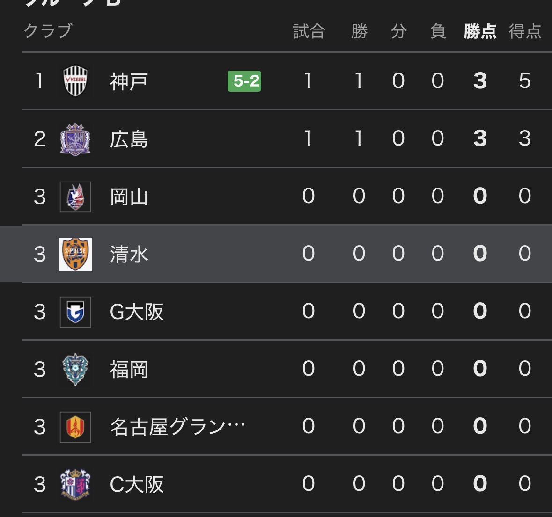This screenshot has height=517, width=552.
Task: Select the highlighted 清水 team name
Action: click(129, 255)
